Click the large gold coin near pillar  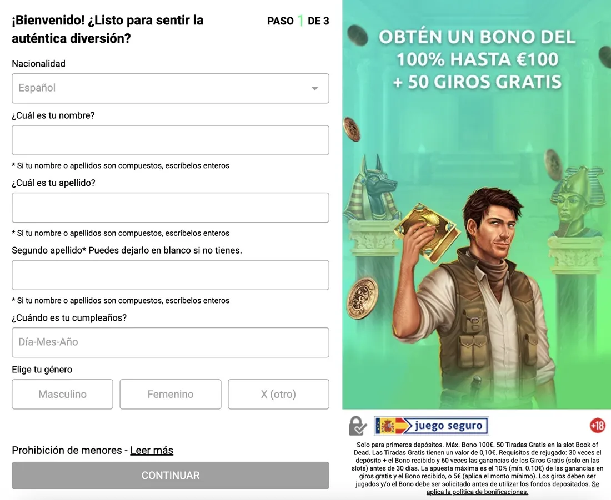[362, 299]
